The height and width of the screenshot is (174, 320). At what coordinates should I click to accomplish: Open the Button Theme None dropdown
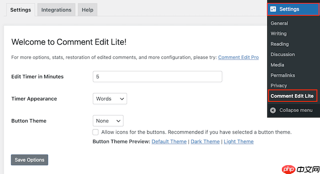pos(108,121)
